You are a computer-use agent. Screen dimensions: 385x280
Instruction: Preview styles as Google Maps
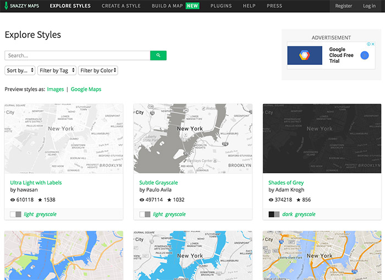(86, 89)
